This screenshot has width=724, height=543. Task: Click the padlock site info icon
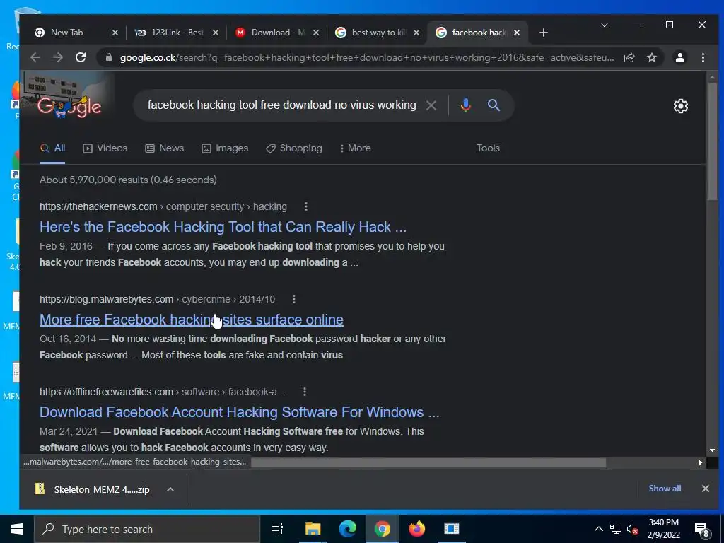point(109,57)
